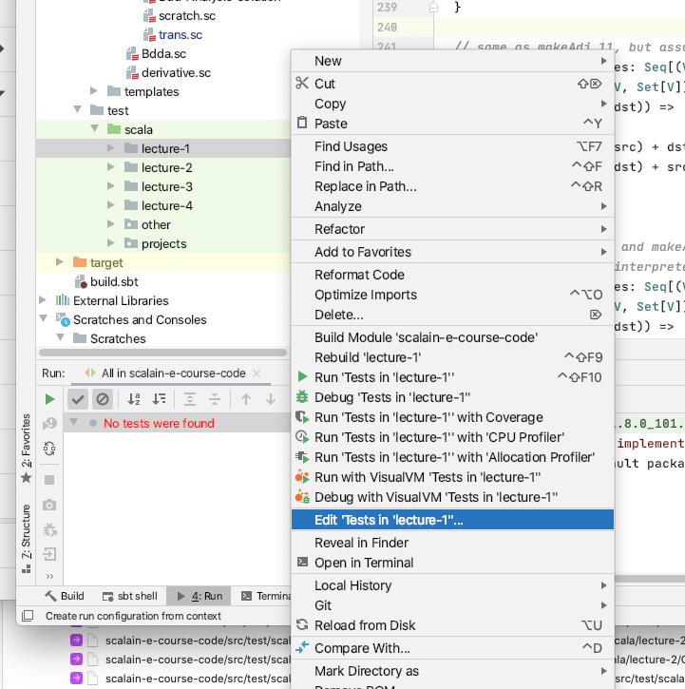Run 'Tests in lecture-1' with Coverage

coord(452,417)
